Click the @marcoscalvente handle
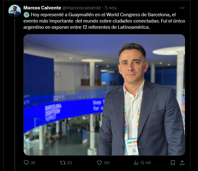Image resolution: width=198 pixels, height=171 pixels. (82, 8)
